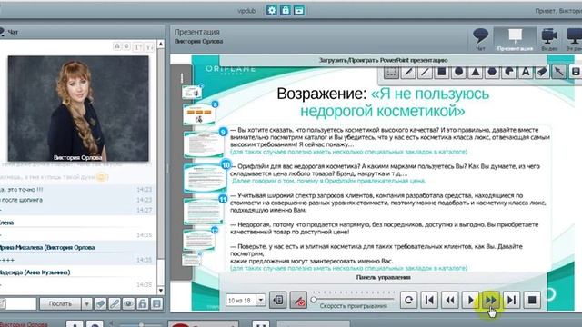582x327 pixels.
Task: Switch to the Презентация tab
Action: pos(515,39)
